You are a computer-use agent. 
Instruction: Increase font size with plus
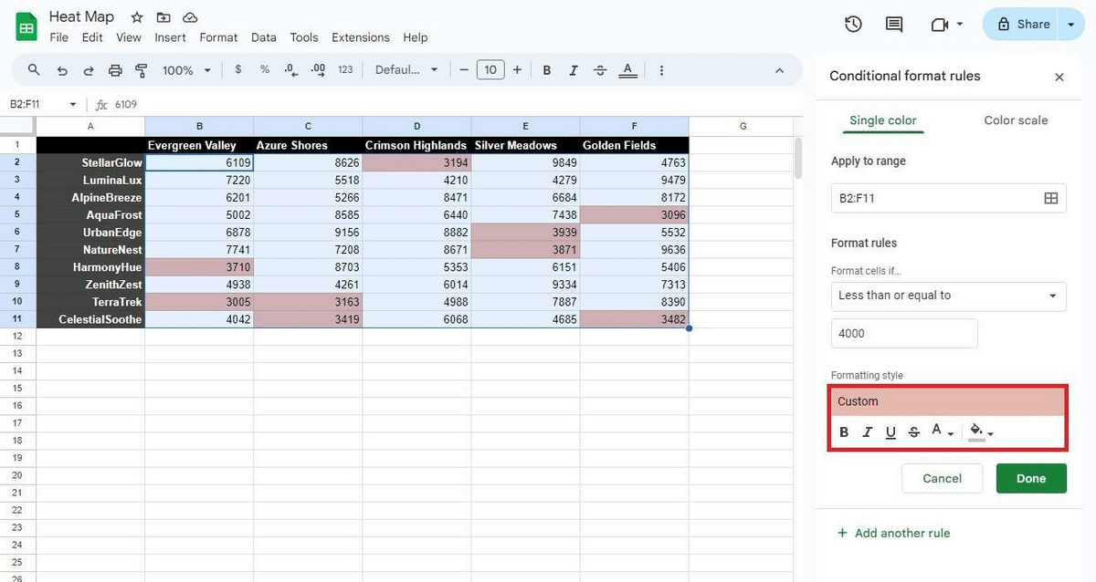[517, 70]
